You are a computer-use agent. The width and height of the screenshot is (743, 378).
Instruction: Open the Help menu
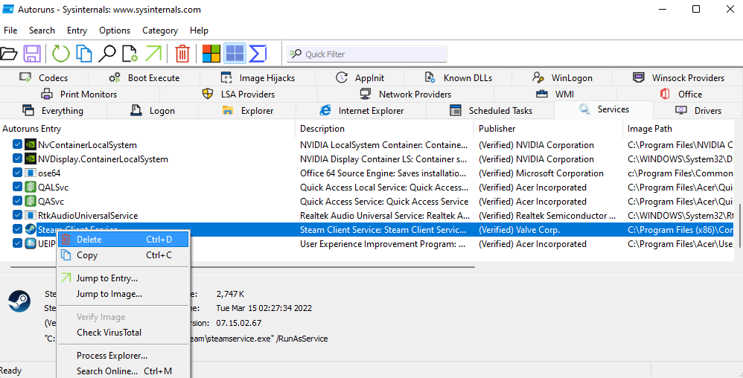click(x=199, y=31)
